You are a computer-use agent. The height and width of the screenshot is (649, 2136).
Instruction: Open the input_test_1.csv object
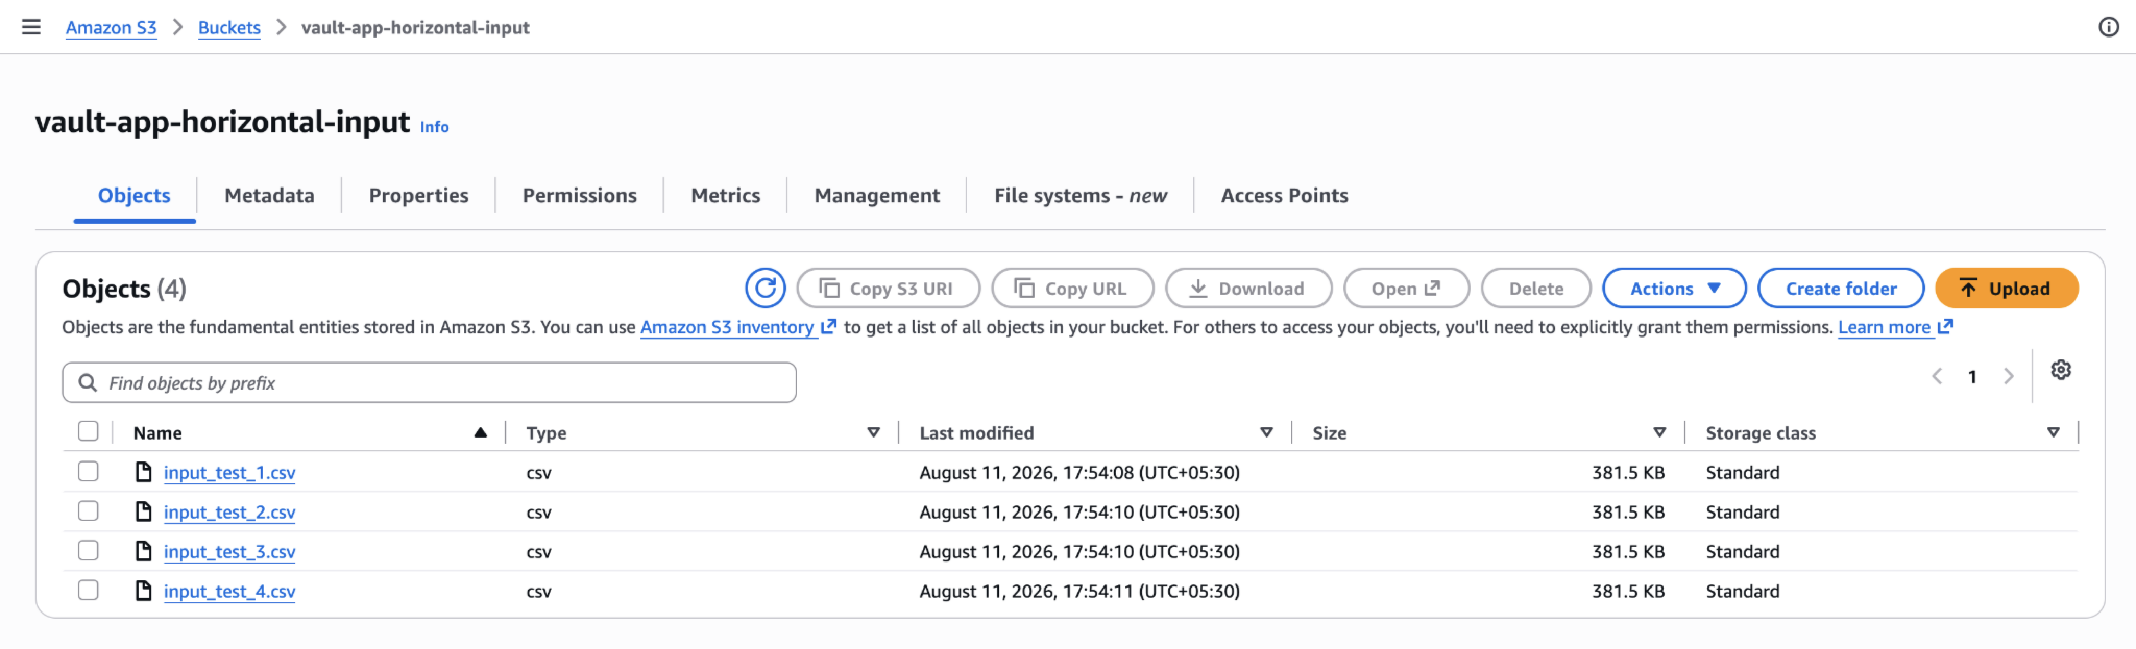point(229,472)
